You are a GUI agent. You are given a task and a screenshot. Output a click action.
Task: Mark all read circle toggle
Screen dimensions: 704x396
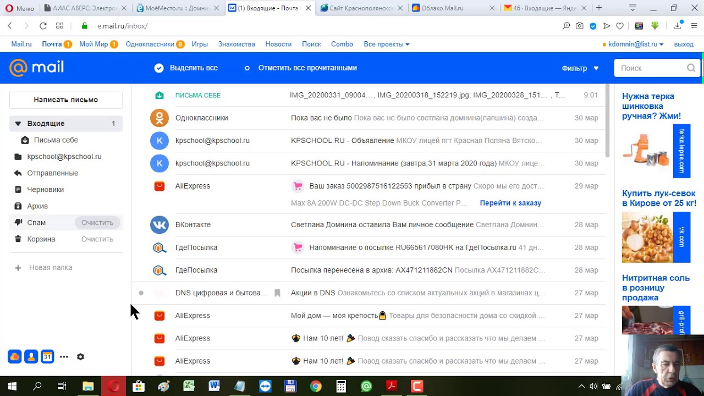click(x=247, y=68)
